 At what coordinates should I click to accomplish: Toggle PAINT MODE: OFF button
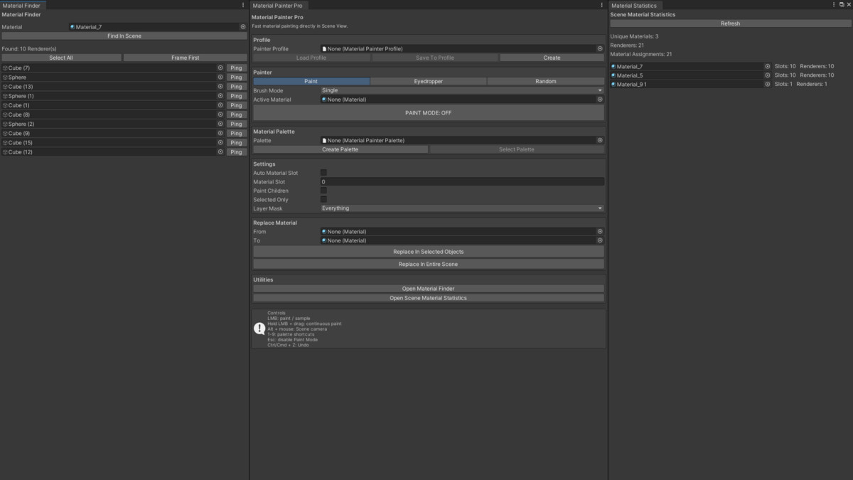[x=429, y=112]
